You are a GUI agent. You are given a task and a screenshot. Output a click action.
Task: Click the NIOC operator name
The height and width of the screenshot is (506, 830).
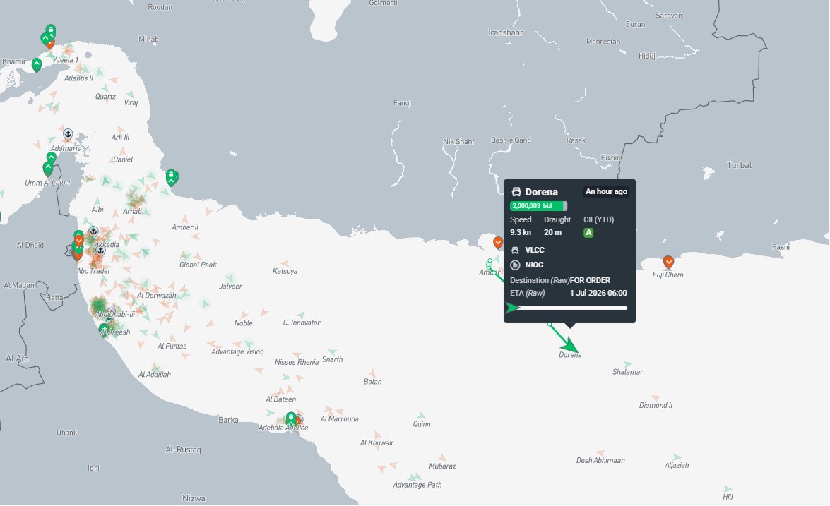[x=534, y=265]
